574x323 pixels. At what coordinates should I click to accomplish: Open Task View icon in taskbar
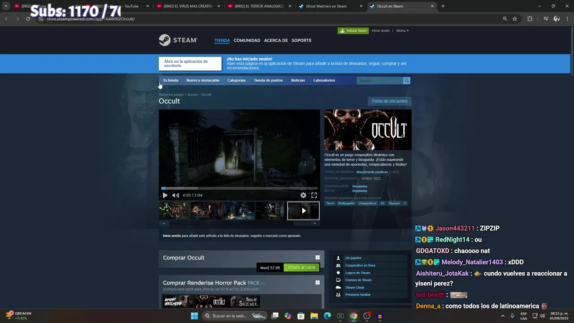[x=275, y=316]
